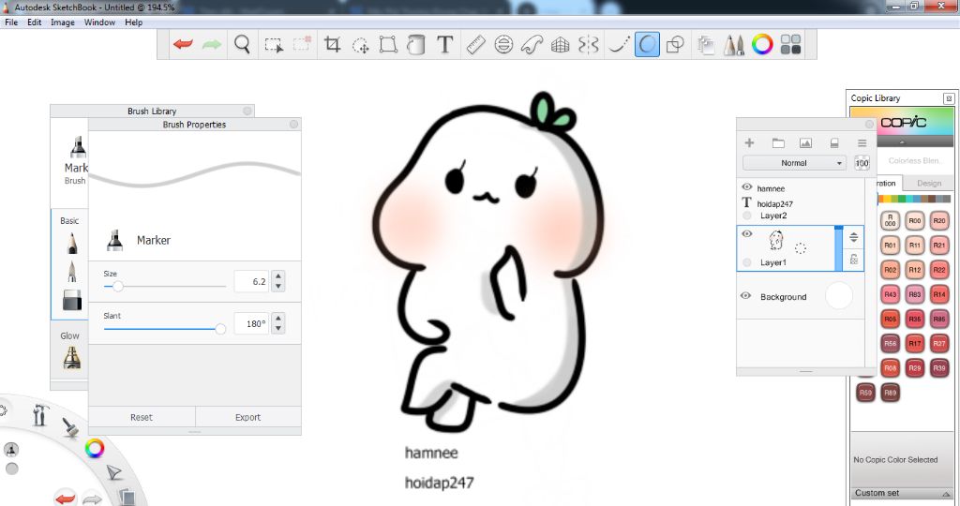Open the Image menu
This screenshot has width=960, height=506.
[x=63, y=22]
